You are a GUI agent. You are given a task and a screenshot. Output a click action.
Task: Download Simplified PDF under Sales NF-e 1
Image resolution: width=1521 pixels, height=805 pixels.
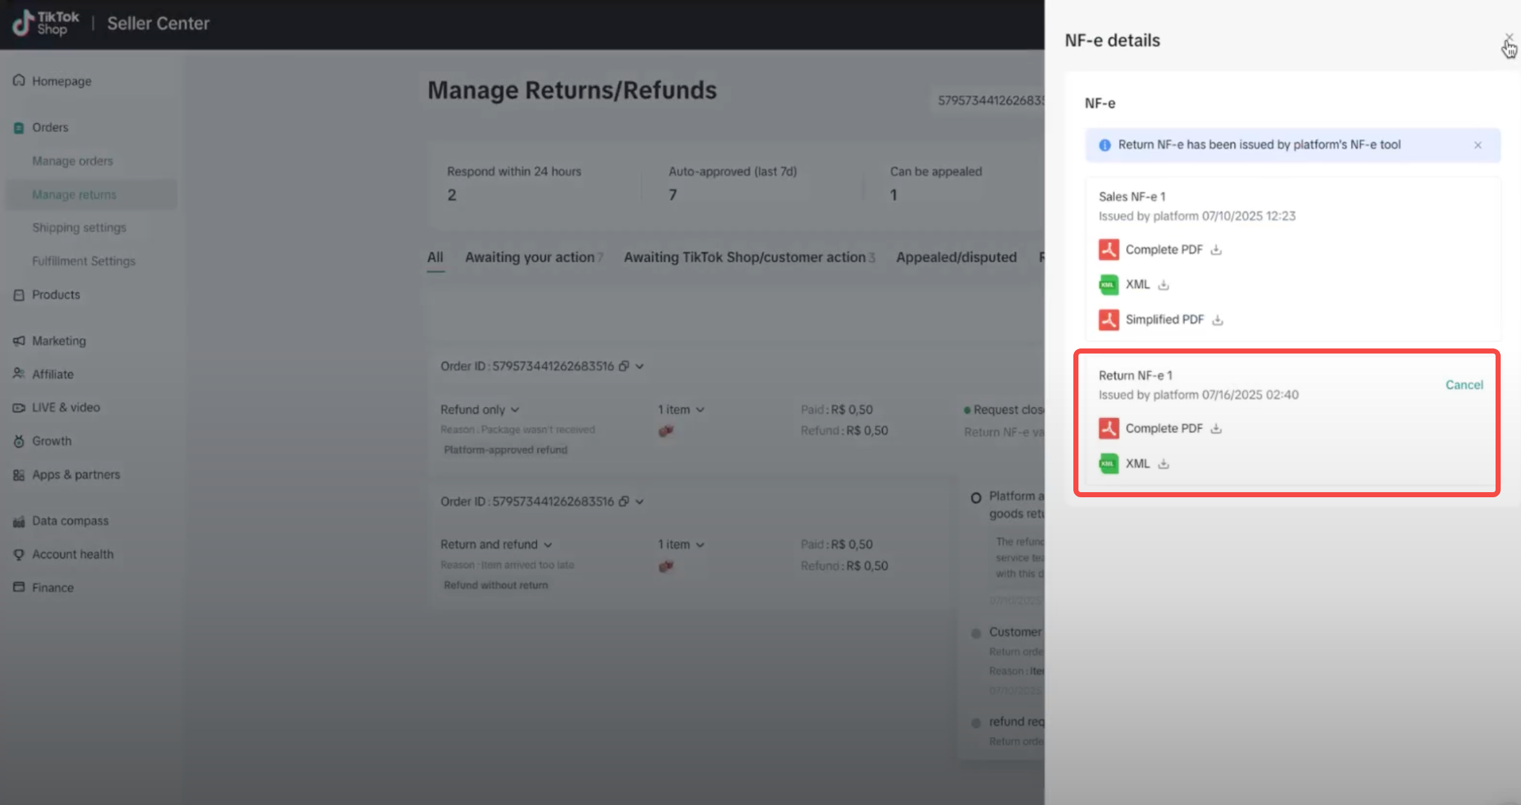tap(1217, 320)
